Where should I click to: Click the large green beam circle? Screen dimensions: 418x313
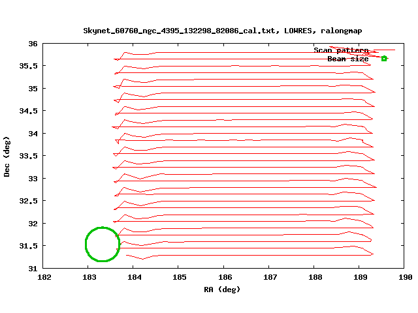(x=103, y=244)
